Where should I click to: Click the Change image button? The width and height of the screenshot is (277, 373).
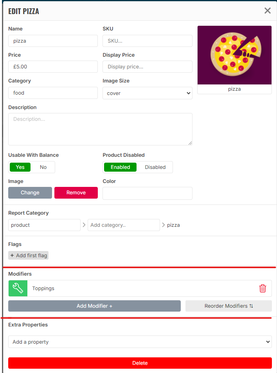point(30,192)
